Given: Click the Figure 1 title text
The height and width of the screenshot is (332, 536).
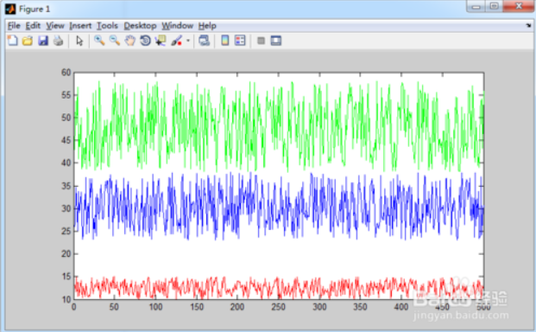Looking at the screenshot, I should click(35, 9).
